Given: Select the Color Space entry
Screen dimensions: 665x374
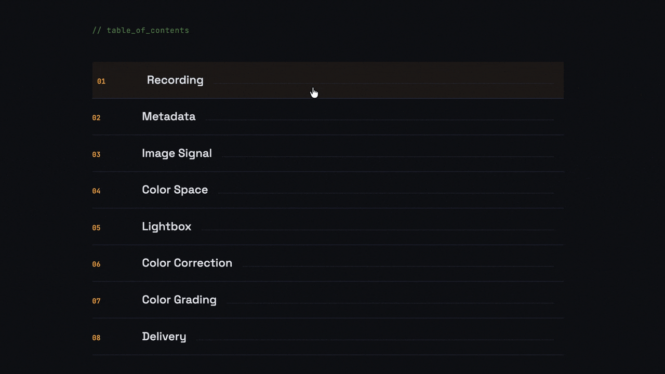Looking at the screenshot, I should 175,190.
